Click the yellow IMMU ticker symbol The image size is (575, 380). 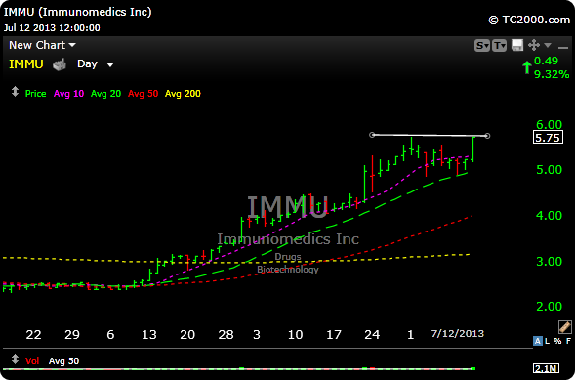pyautogui.click(x=26, y=64)
